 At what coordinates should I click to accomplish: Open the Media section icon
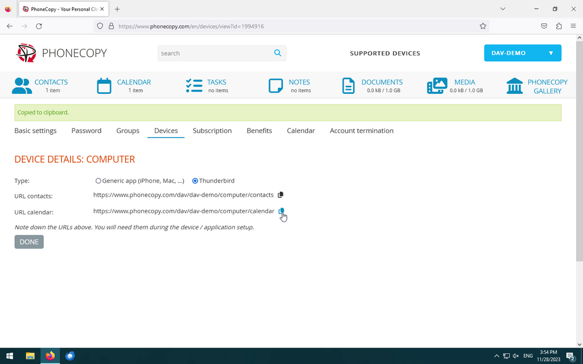click(437, 86)
